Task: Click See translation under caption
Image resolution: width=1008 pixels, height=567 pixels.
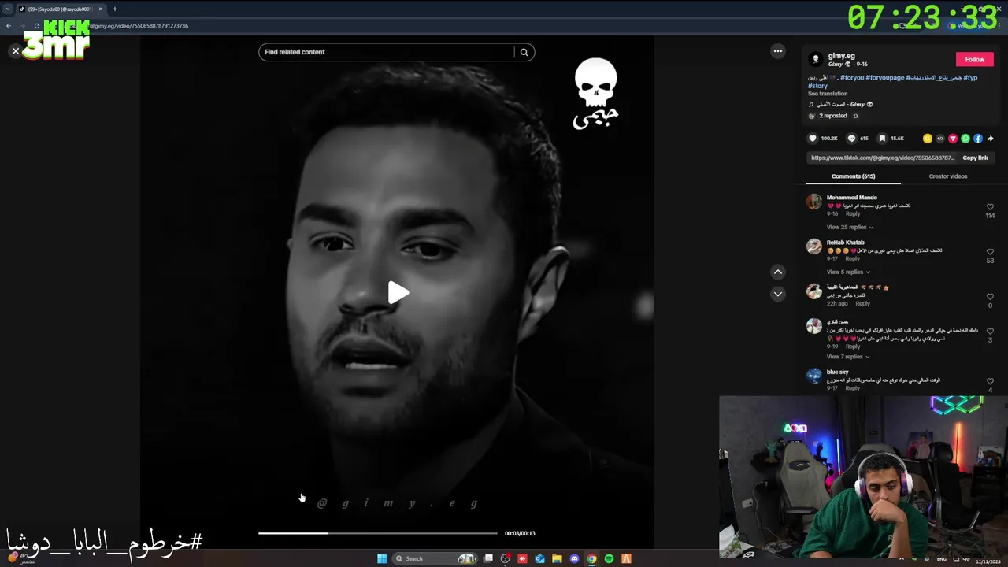Action: [828, 94]
